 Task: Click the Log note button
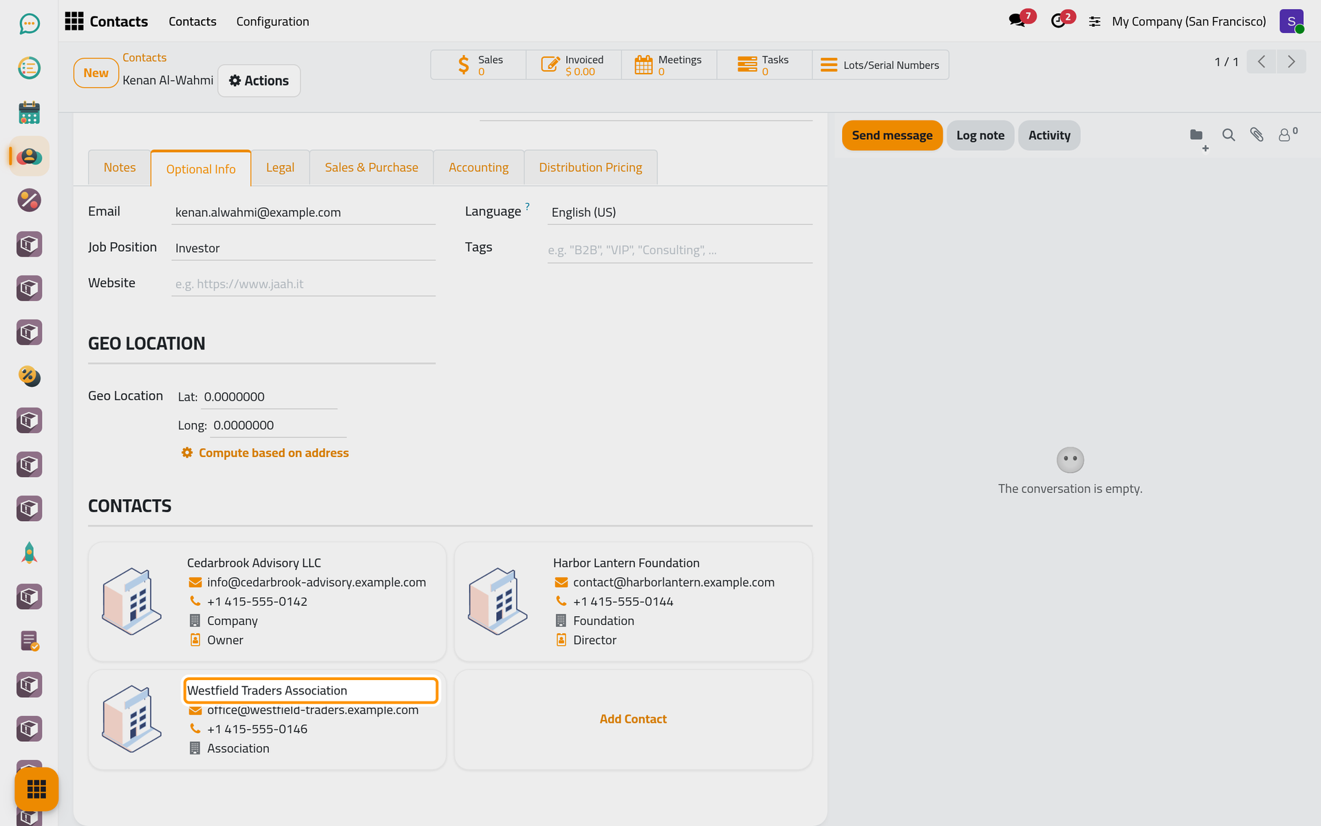(980, 136)
